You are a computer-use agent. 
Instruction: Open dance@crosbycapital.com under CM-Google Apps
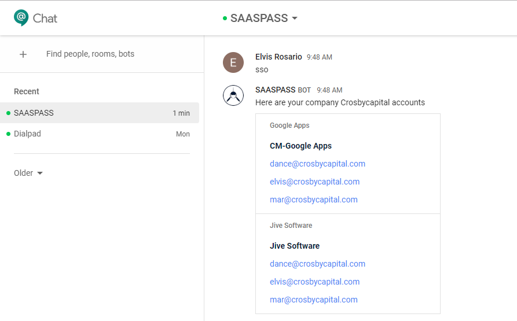(x=317, y=164)
